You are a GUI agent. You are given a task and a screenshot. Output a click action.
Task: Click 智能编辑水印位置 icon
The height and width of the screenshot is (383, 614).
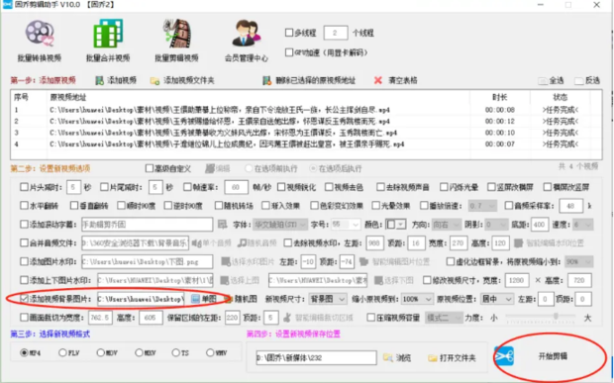pyautogui.click(x=519, y=242)
